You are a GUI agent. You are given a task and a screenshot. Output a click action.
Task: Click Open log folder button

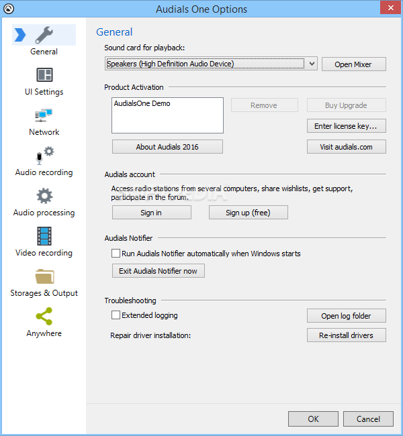pos(346,316)
